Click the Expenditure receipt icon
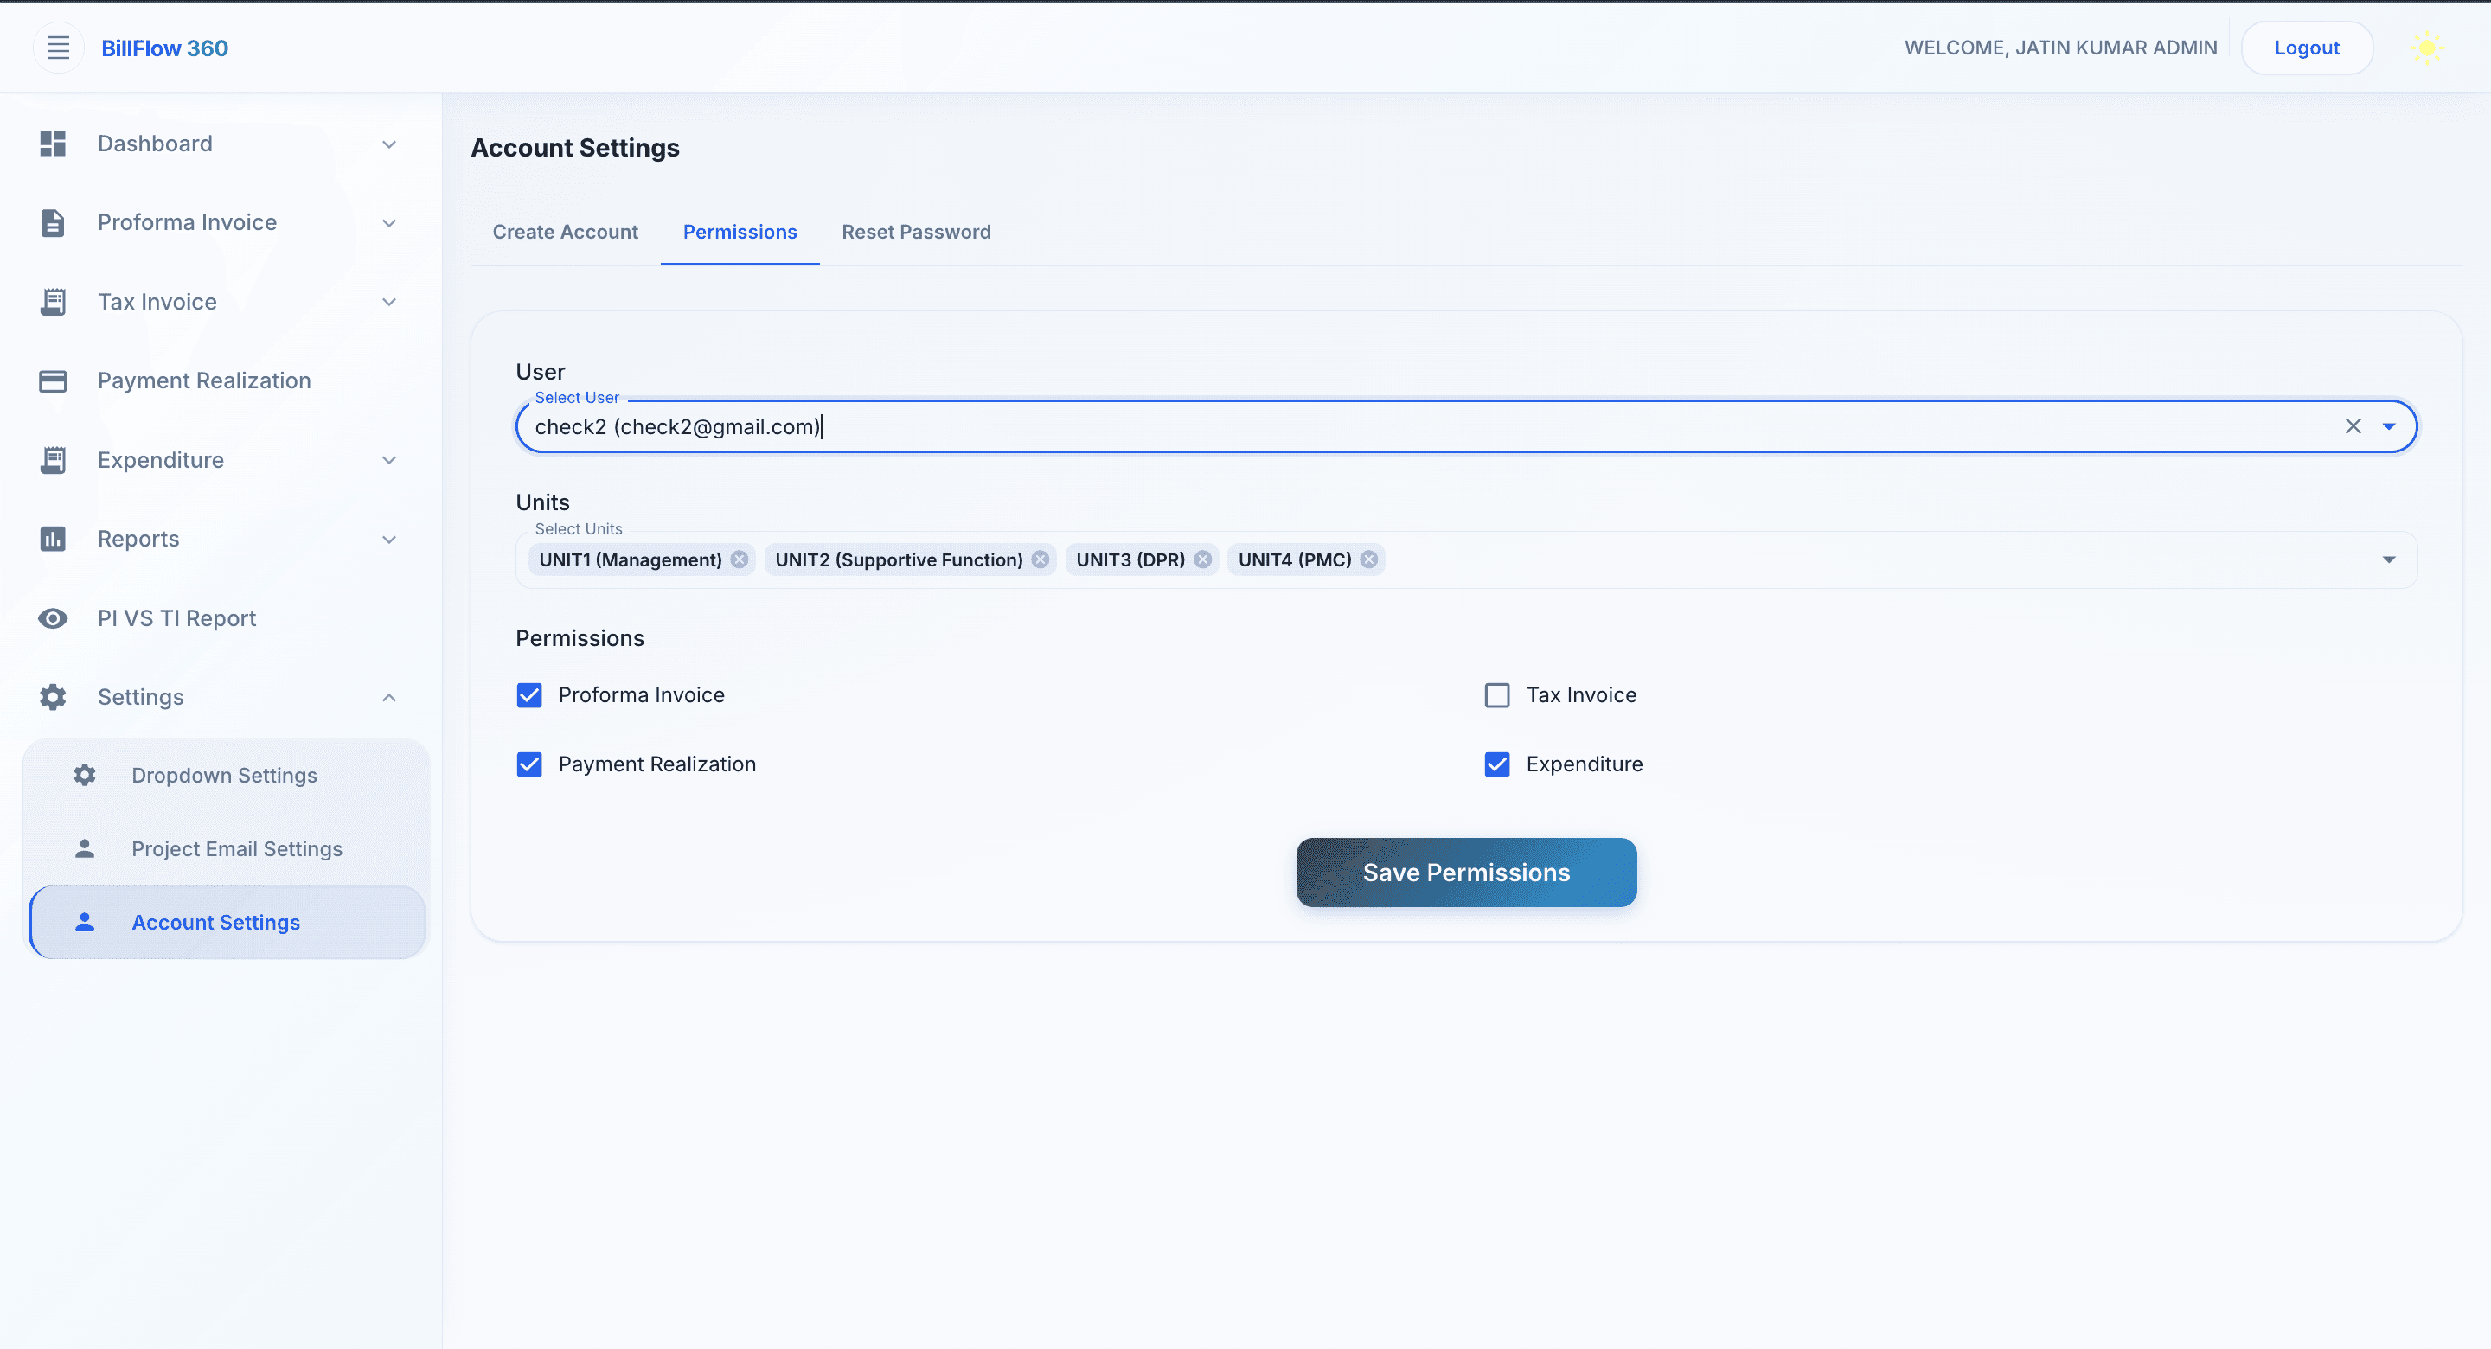Image resolution: width=2491 pixels, height=1349 pixels. [x=53, y=460]
